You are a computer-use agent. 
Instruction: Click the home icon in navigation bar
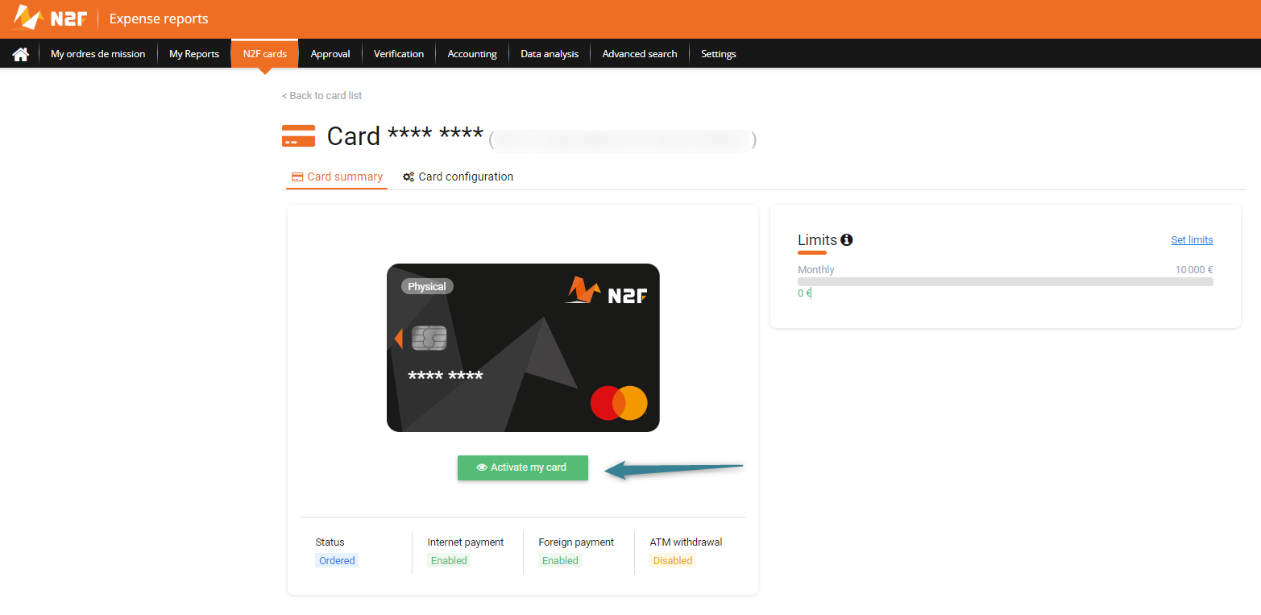[x=21, y=54]
